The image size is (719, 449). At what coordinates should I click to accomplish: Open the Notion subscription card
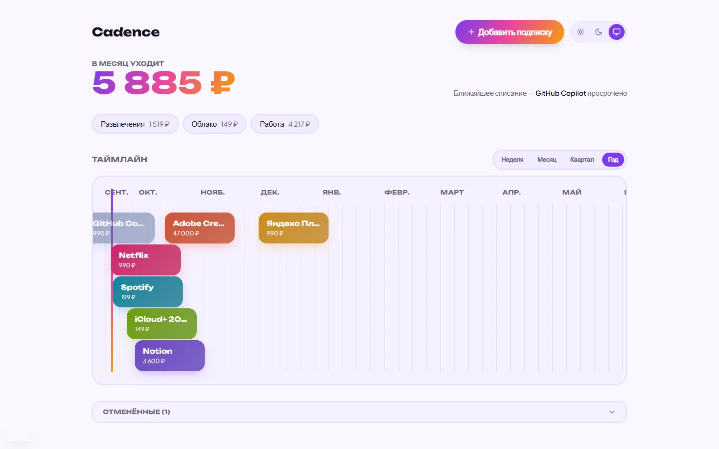pos(170,356)
